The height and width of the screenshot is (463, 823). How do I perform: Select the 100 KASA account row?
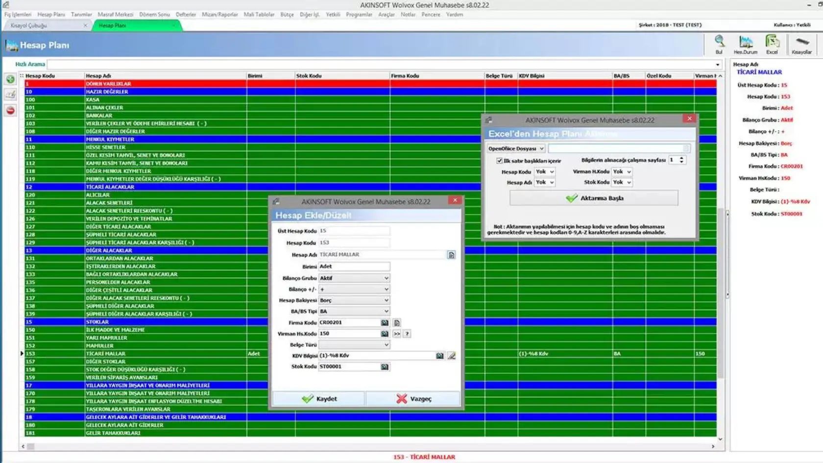pos(370,99)
